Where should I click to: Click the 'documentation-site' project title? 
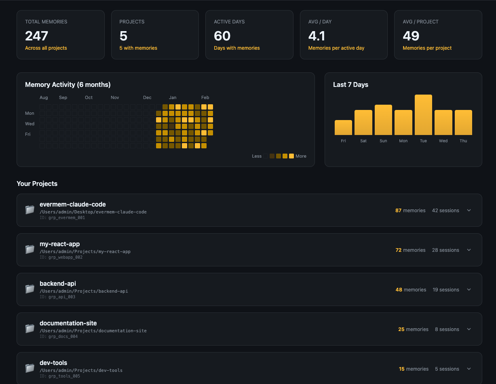(x=68, y=323)
